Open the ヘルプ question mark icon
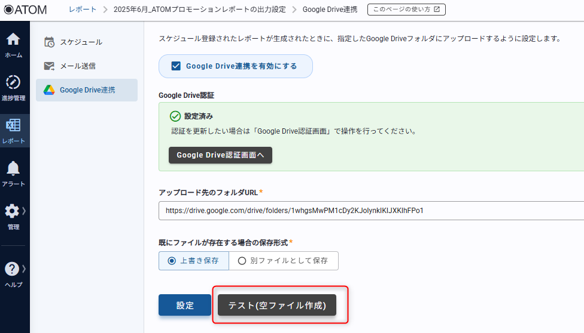 pyautogui.click(x=12, y=269)
